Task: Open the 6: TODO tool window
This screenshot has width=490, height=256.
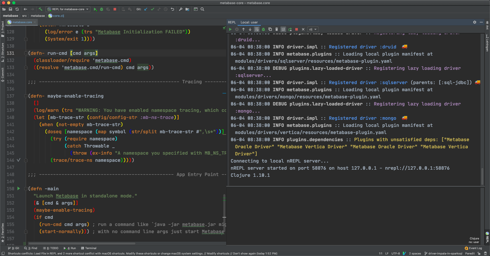Action: (51, 248)
